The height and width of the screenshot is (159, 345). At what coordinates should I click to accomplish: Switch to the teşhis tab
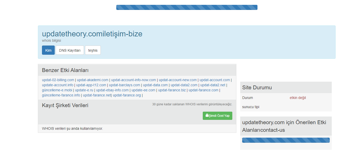click(93, 50)
